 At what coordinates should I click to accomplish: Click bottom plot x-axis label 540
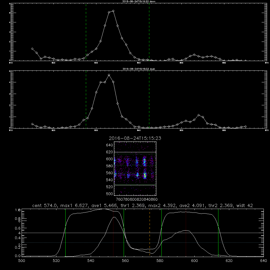tap(91, 261)
